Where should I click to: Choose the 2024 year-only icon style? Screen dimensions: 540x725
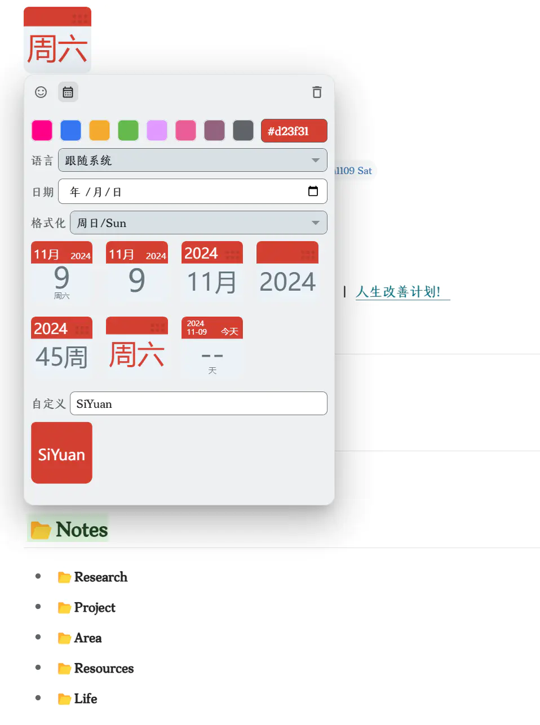(x=287, y=272)
